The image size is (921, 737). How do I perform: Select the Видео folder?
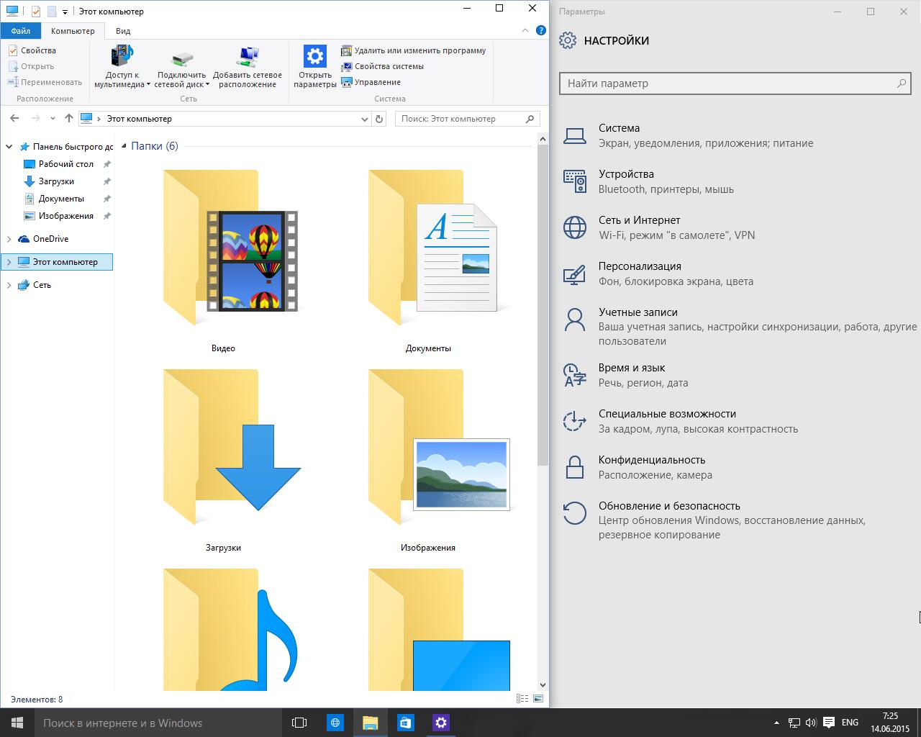point(223,261)
